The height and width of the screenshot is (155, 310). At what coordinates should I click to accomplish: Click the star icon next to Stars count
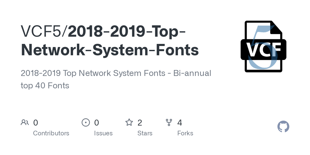click(129, 122)
